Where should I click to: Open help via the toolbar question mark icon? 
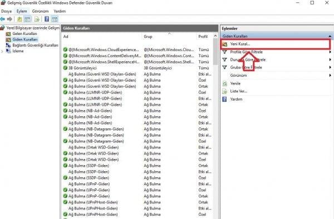(x=47, y=19)
